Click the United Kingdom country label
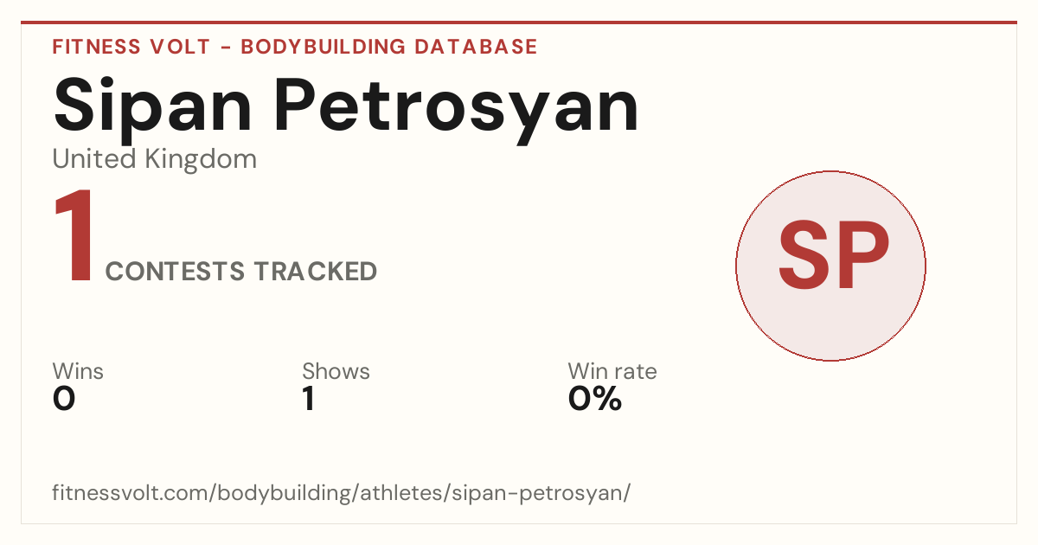This screenshot has width=1038, height=545. [x=155, y=159]
